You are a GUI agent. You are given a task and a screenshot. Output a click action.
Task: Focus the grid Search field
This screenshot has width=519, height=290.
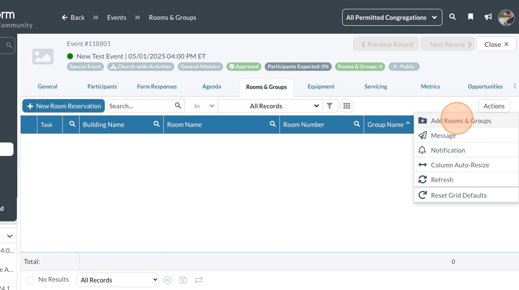(141, 106)
